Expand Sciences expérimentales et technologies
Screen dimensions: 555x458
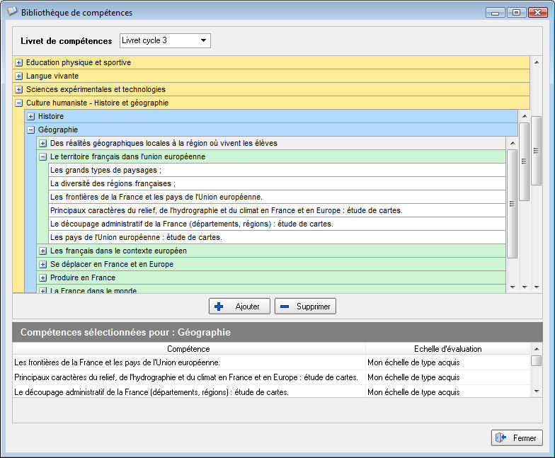pos(18,89)
